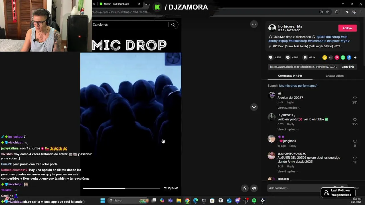The image size is (365, 205).
Task: Open Spotify from the taskbar
Action: (x=254, y=200)
